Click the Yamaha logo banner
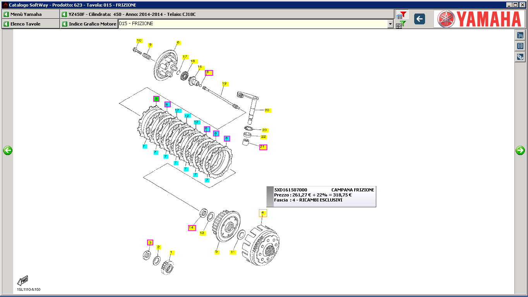Image resolution: width=528 pixels, height=297 pixels. point(479,19)
